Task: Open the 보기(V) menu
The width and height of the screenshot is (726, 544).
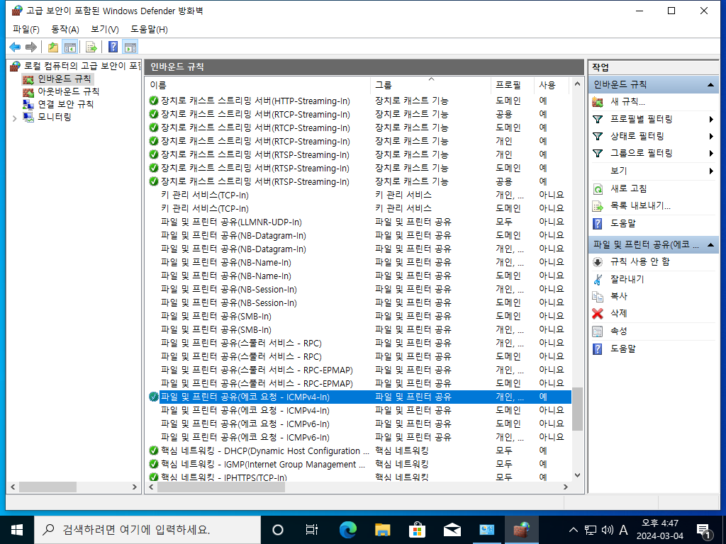Action: 105,30
